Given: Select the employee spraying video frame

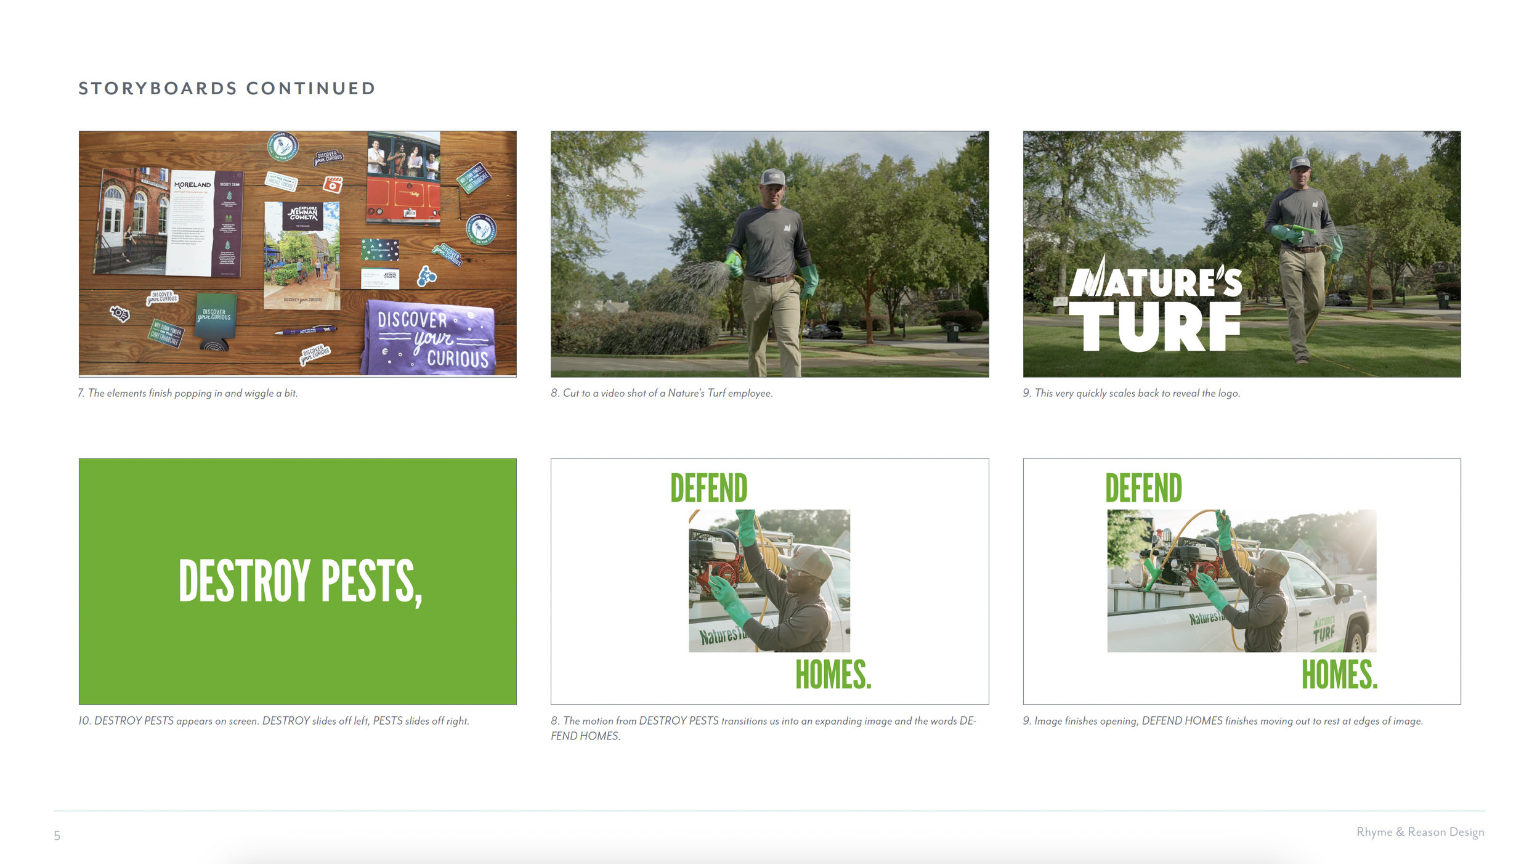Looking at the screenshot, I should [x=769, y=253].
